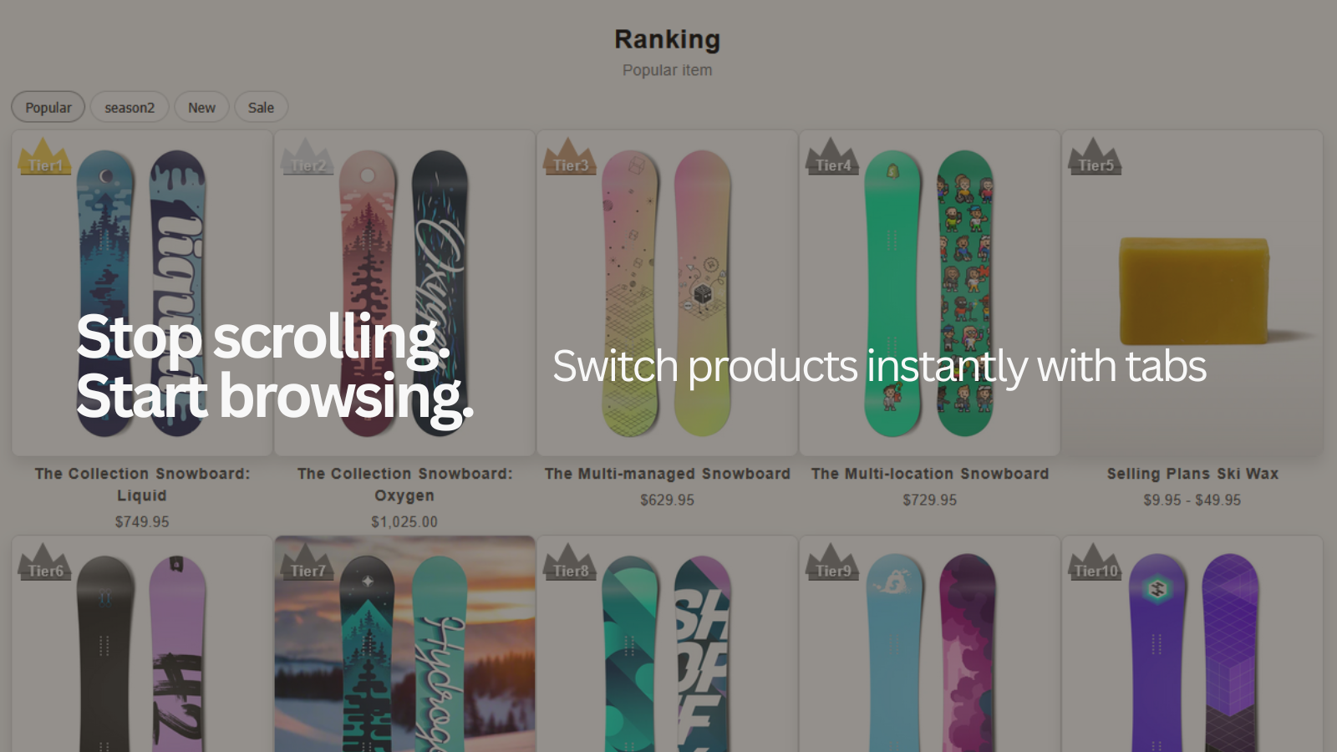Click the Selling Plans Ski Wax title
The image size is (1337, 752).
point(1192,473)
